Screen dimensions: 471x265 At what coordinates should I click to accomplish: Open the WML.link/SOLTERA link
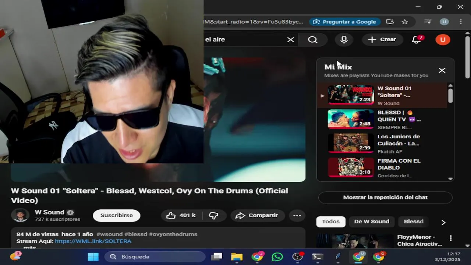(93, 241)
